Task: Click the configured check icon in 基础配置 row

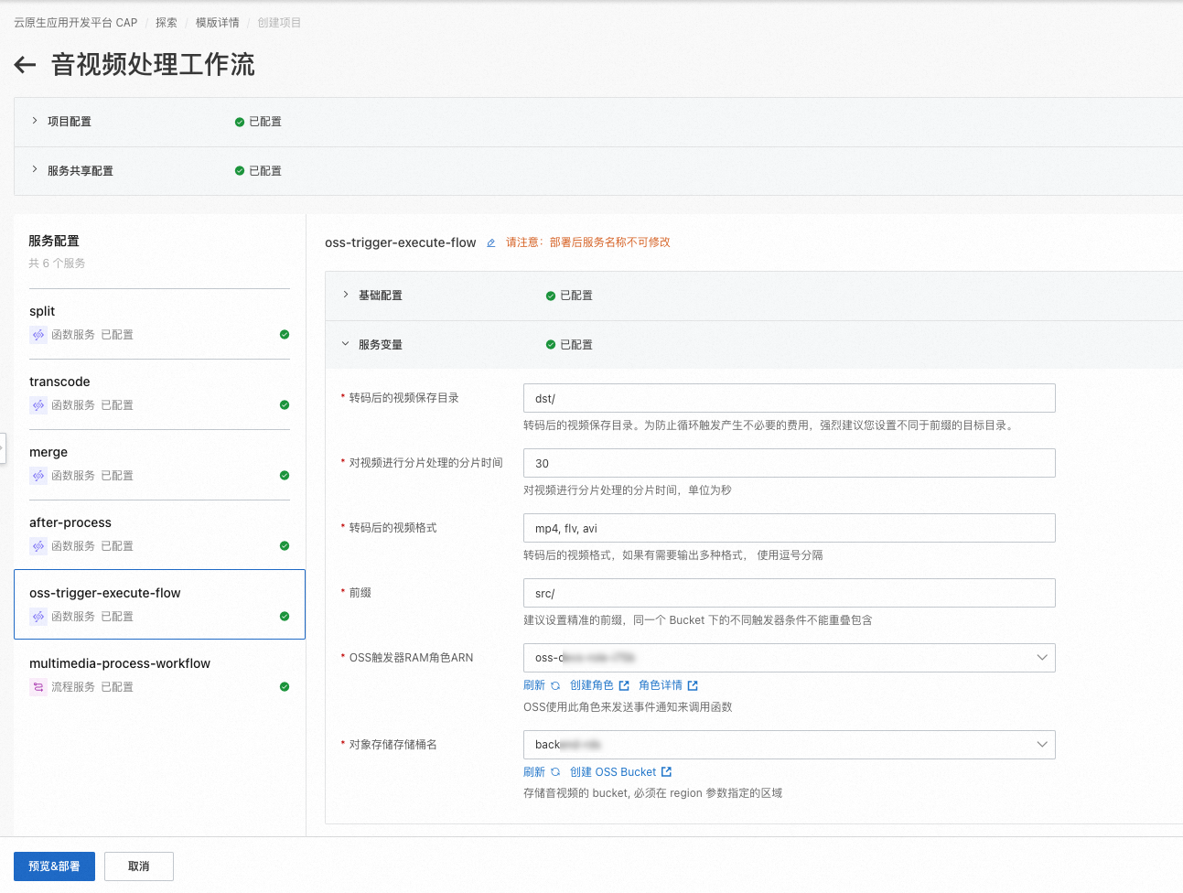Action: 551,296
